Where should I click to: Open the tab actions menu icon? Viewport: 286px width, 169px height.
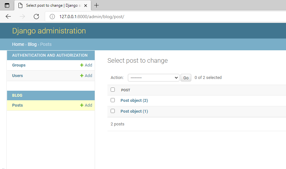click(7, 5)
